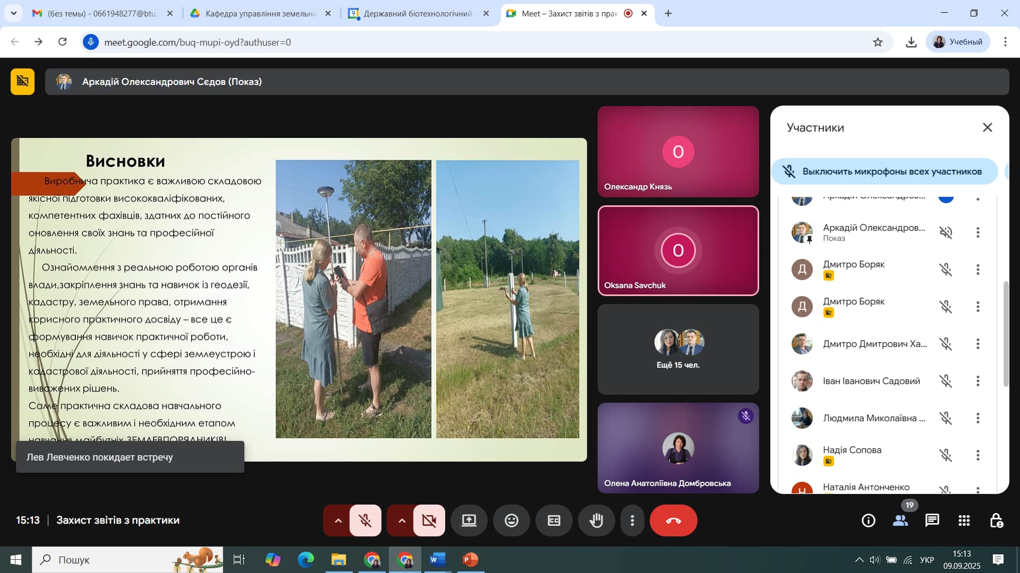1020x573 pixels.
Task: Open the emoji reactions button
Action: 512,520
